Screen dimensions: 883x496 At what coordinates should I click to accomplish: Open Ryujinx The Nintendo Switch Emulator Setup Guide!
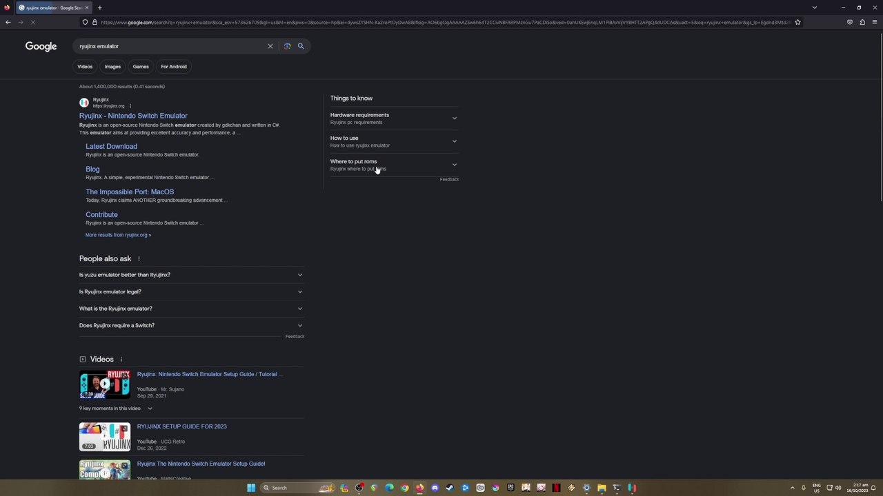tap(201, 464)
